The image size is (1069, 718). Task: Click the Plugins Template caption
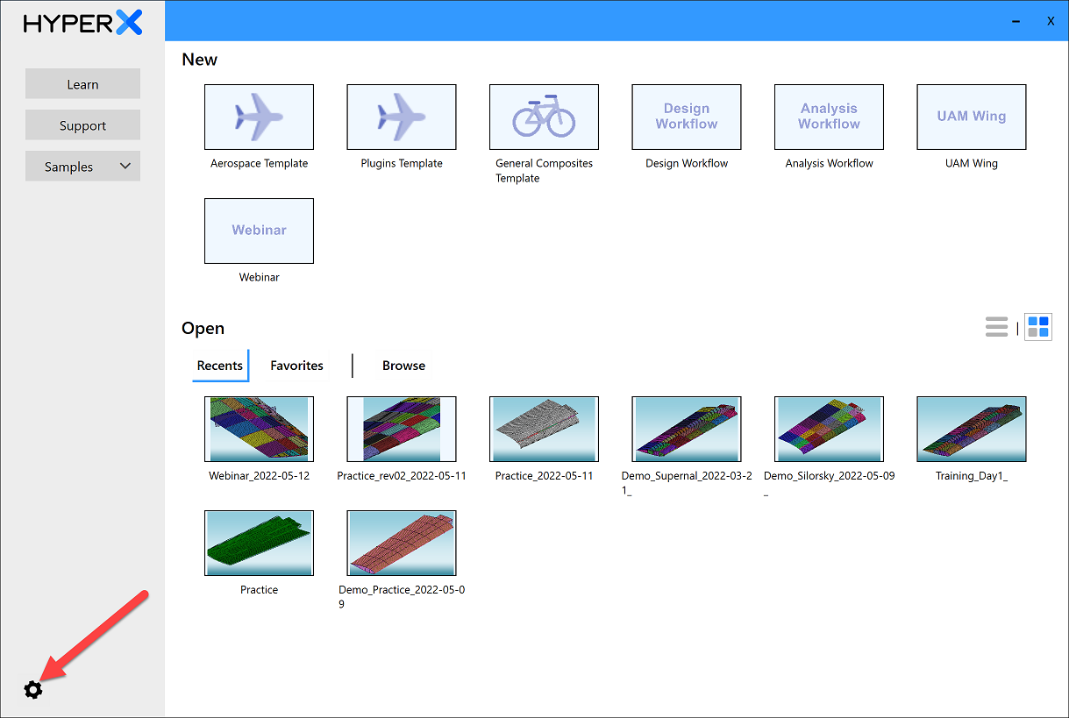(402, 163)
